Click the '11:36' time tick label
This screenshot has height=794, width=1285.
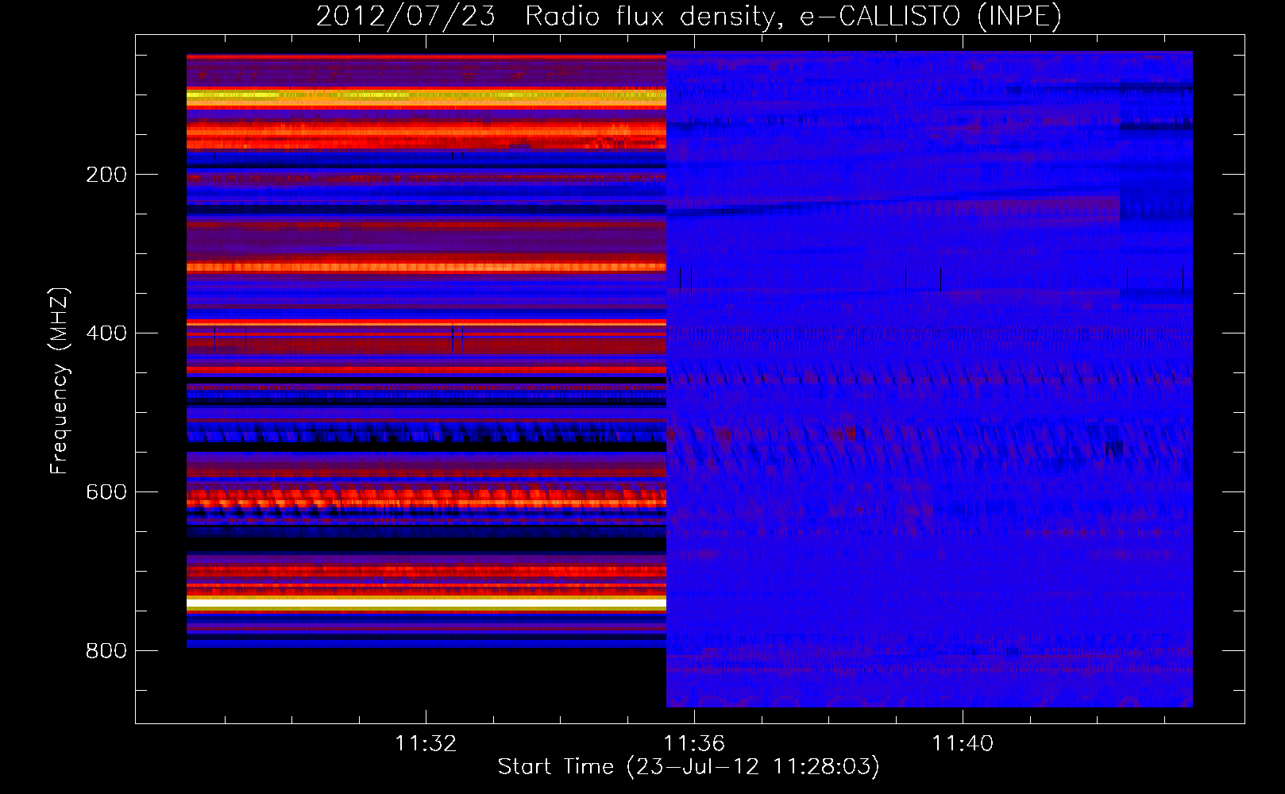coord(694,743)
